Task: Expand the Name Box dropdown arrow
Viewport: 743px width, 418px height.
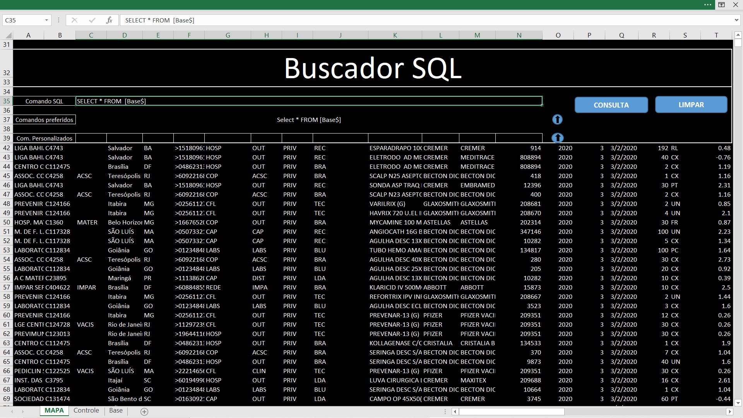Action: click(x=46, y=20)
